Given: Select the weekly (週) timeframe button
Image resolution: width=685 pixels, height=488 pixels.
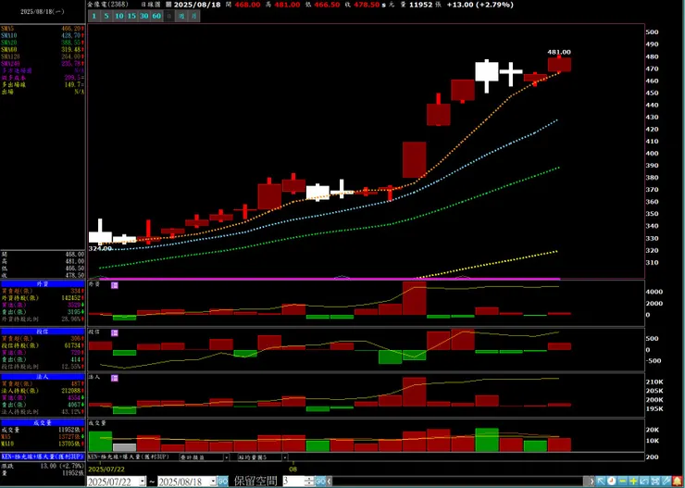Looking at the screenshot, I should click(181, 16).
